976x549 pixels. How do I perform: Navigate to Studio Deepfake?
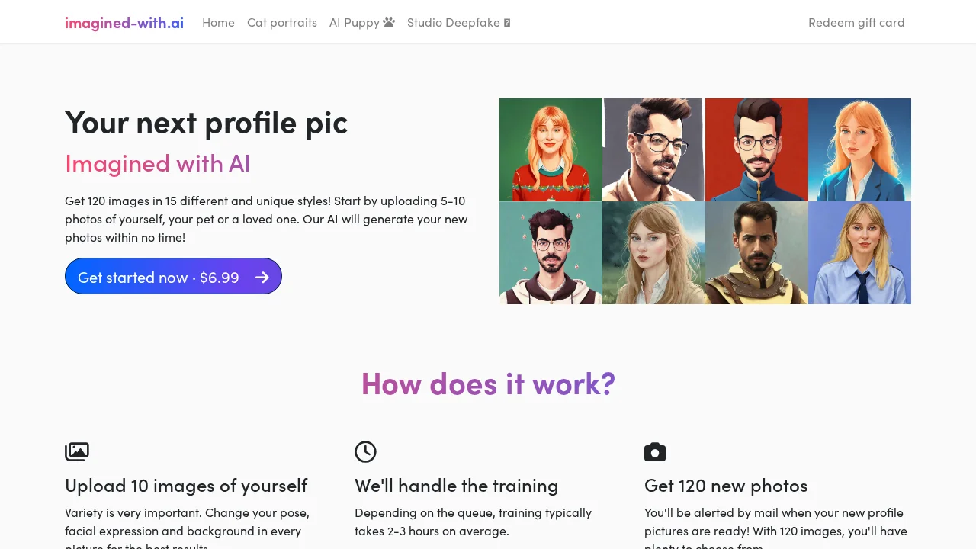[453, 22]
